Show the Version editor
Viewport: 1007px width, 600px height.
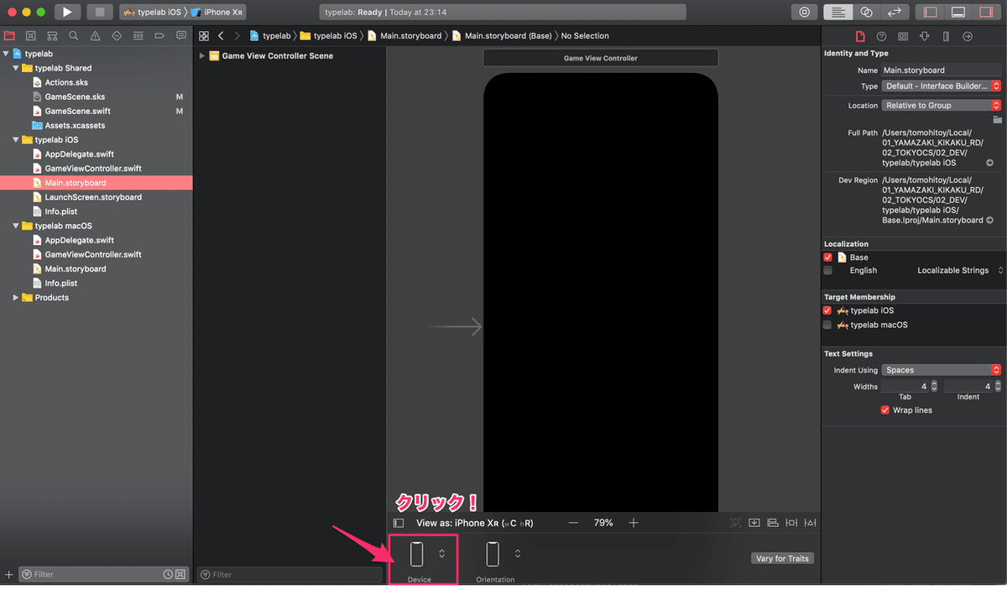[x=895, y=13]
